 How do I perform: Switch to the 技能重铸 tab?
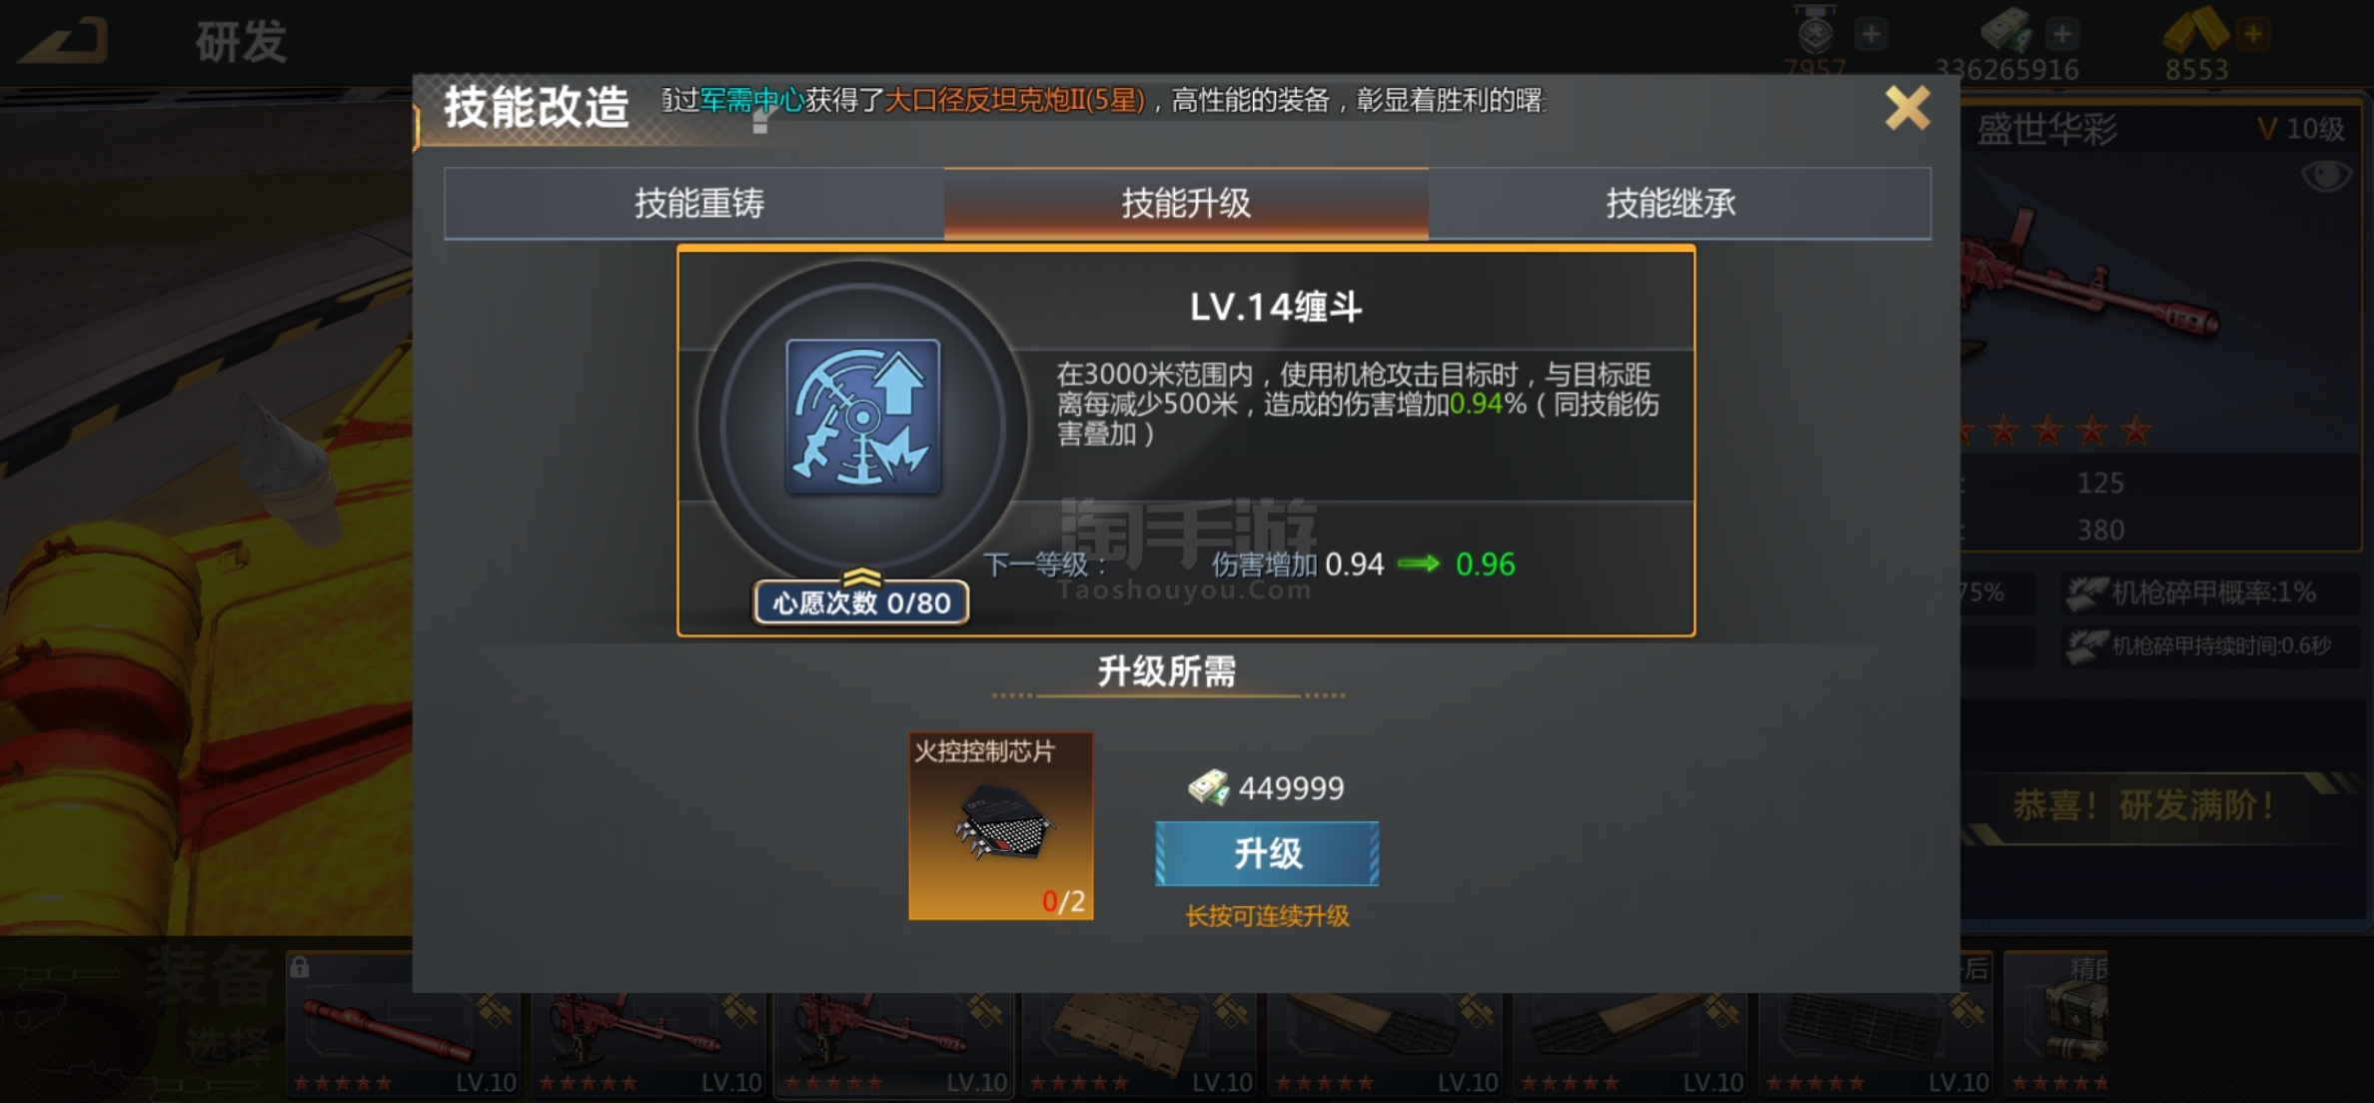[x=697, y=204]
